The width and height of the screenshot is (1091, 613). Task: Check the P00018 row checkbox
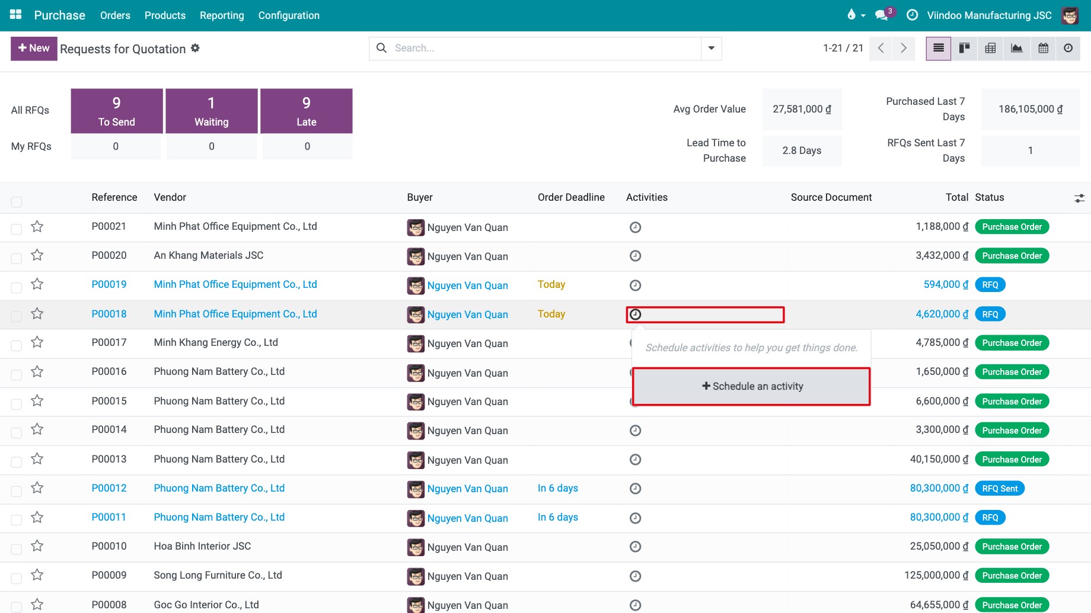17,316
